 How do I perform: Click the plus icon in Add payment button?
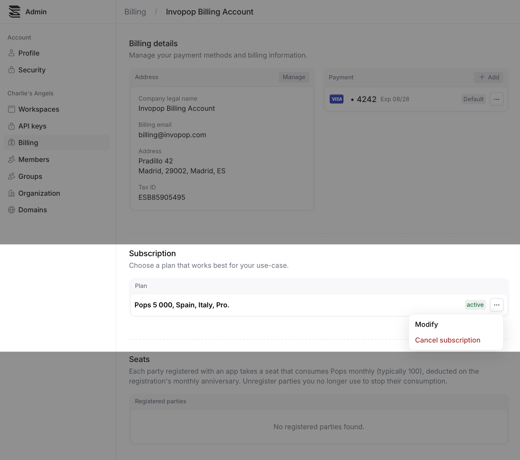tap(482, 77)
